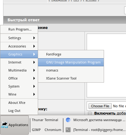Choose Run Program... menu entry
126x135 pixels.
[19, 29]
